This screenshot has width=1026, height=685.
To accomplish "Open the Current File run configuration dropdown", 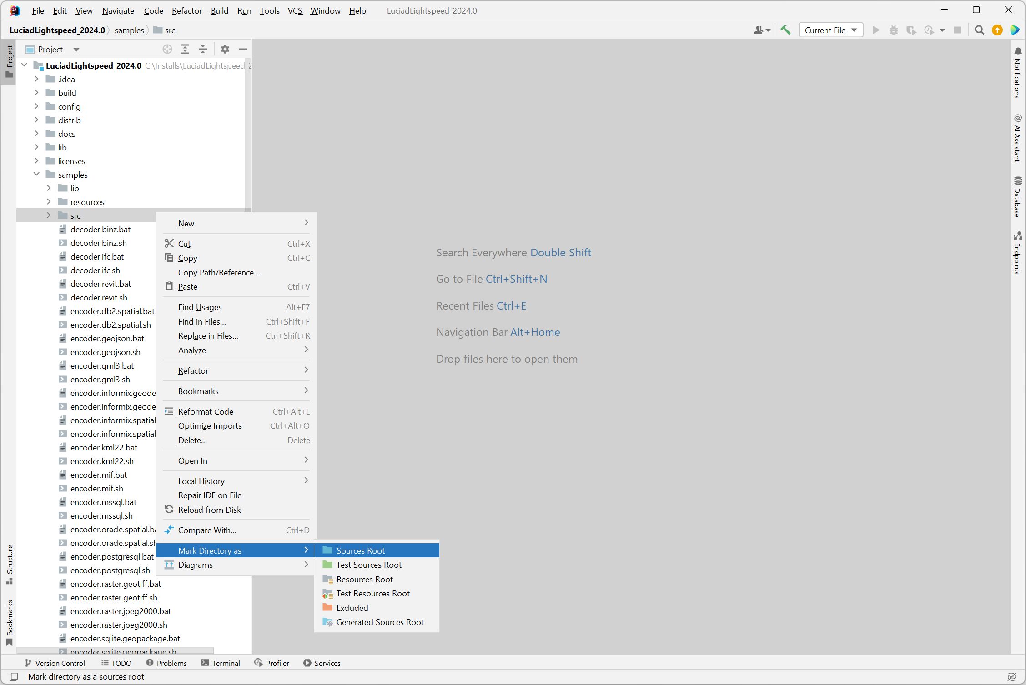I will (x=830, y=30).
